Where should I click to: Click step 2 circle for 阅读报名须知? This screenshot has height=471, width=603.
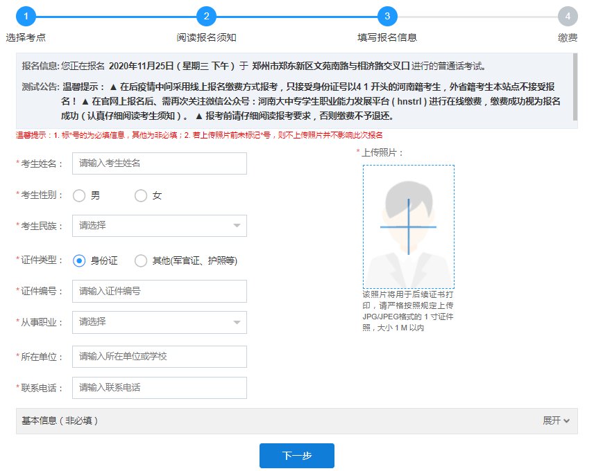click(x=207, y=16)
